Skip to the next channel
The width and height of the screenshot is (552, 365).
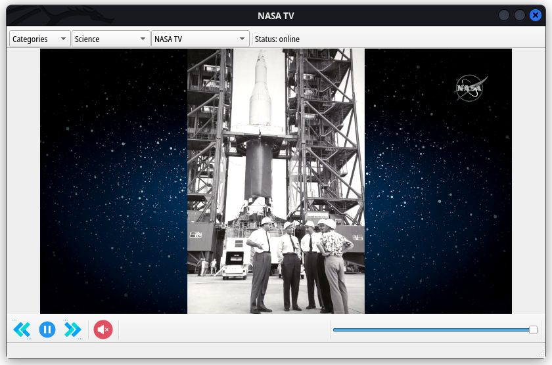click(x=72, y=330)
